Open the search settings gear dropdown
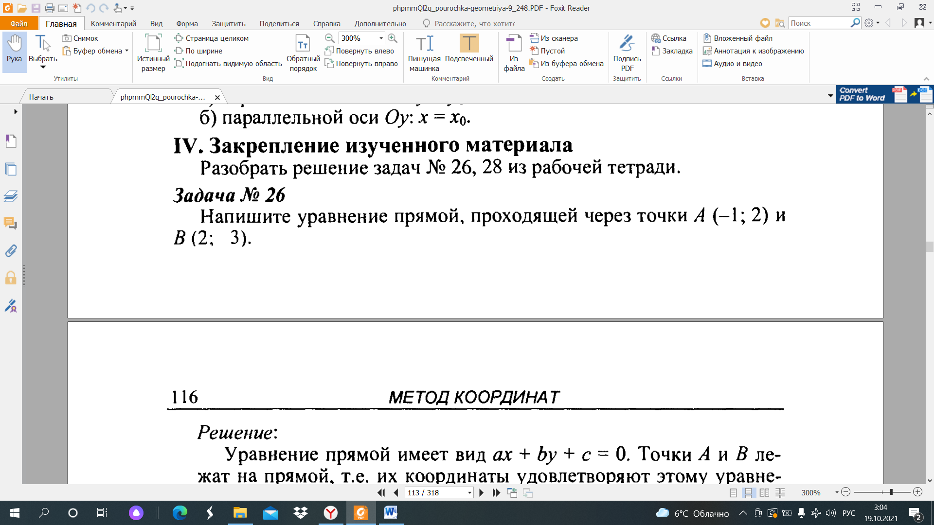 [x=872, y=23]
